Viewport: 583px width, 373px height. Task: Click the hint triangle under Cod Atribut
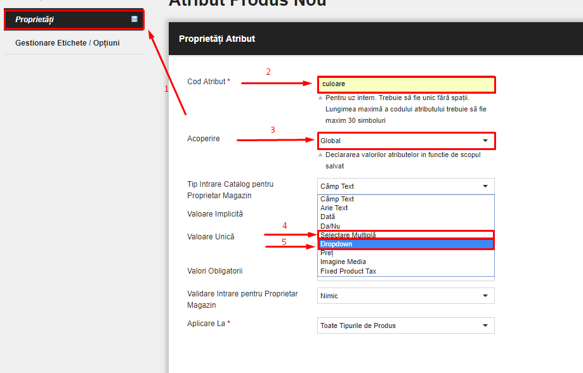(x=320, y=98)
